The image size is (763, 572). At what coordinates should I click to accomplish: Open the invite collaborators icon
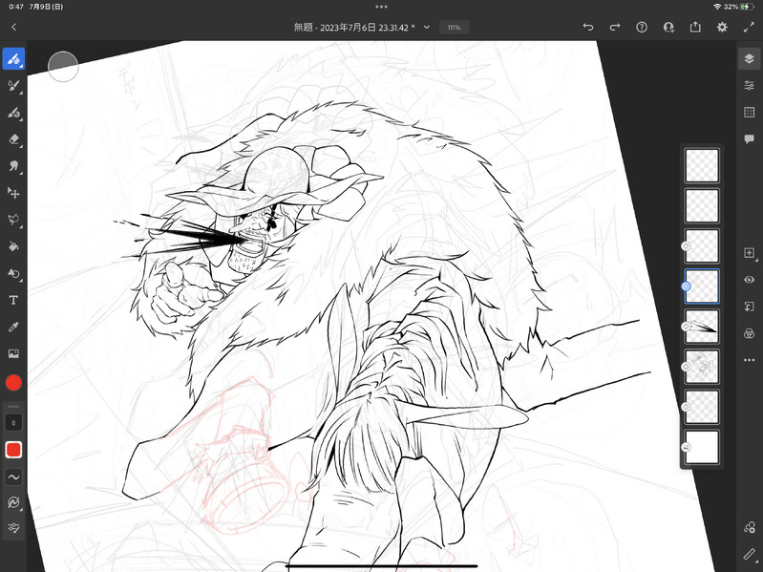click(668, 28)
